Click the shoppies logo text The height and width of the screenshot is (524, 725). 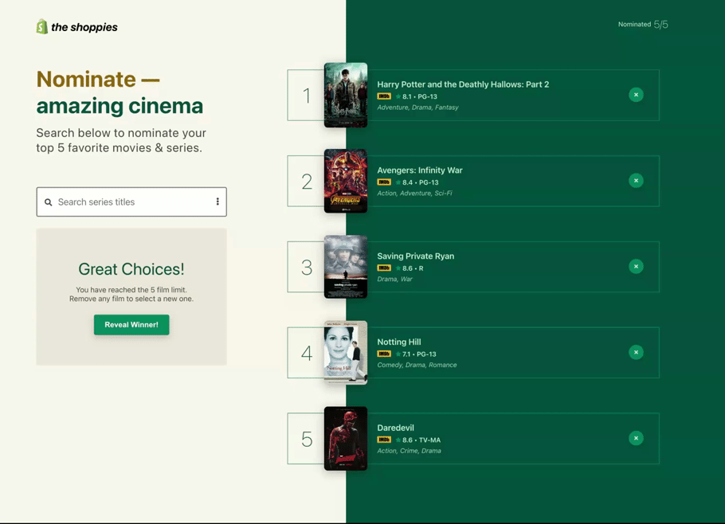coord(84,27)
